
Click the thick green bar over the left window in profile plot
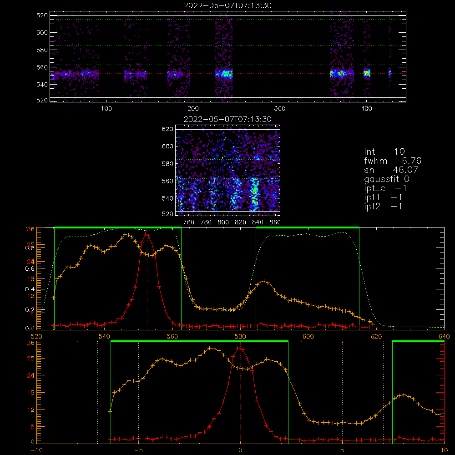click(x=118, y=228)
